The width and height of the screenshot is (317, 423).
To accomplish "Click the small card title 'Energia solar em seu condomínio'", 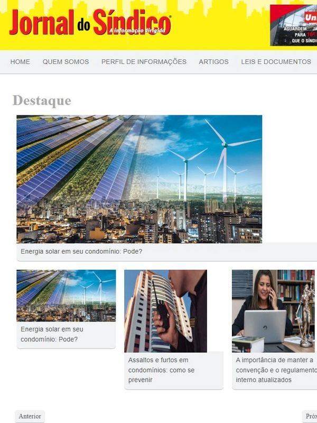I will coord(52,334).
